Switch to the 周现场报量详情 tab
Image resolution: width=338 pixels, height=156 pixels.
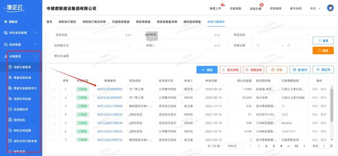(x=167, y=22)
